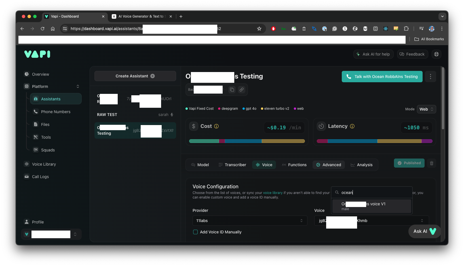Viewport: 464px width, 266px height.
Task: Click the deepgram legend item
Action: tap(228, 109)
